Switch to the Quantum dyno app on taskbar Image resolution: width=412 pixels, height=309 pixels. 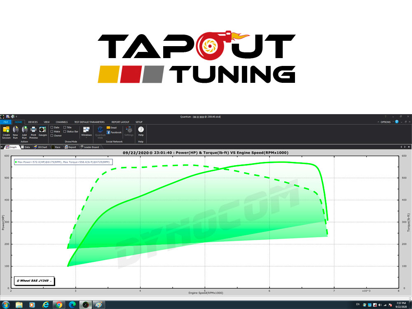pos(86,305)
